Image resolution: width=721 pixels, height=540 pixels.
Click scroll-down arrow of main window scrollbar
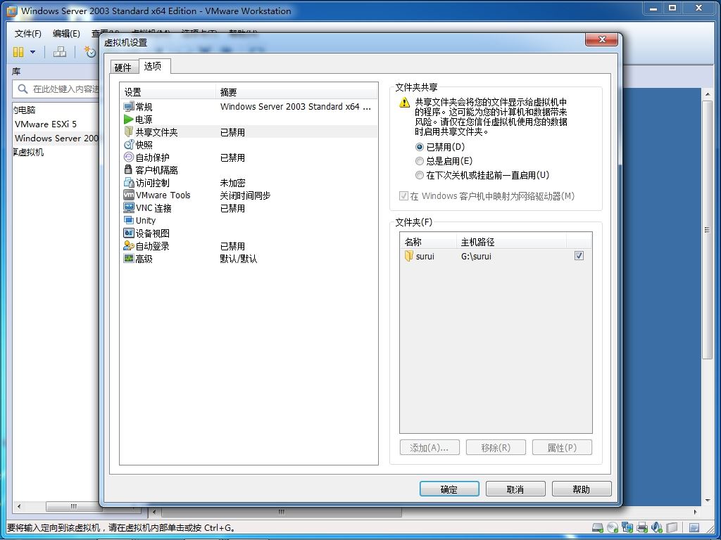pos(707,501)
